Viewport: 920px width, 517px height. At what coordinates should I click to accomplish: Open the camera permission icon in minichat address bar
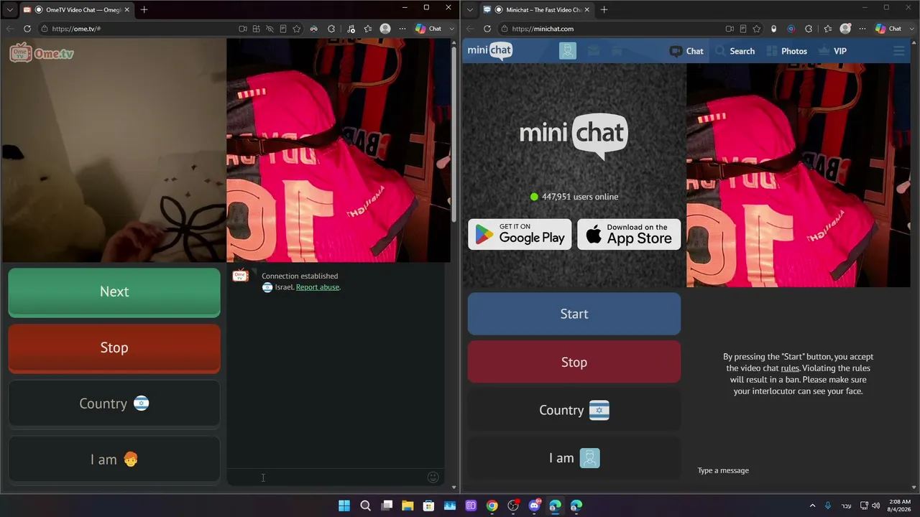pyautogui.click(x=730, y=29)
